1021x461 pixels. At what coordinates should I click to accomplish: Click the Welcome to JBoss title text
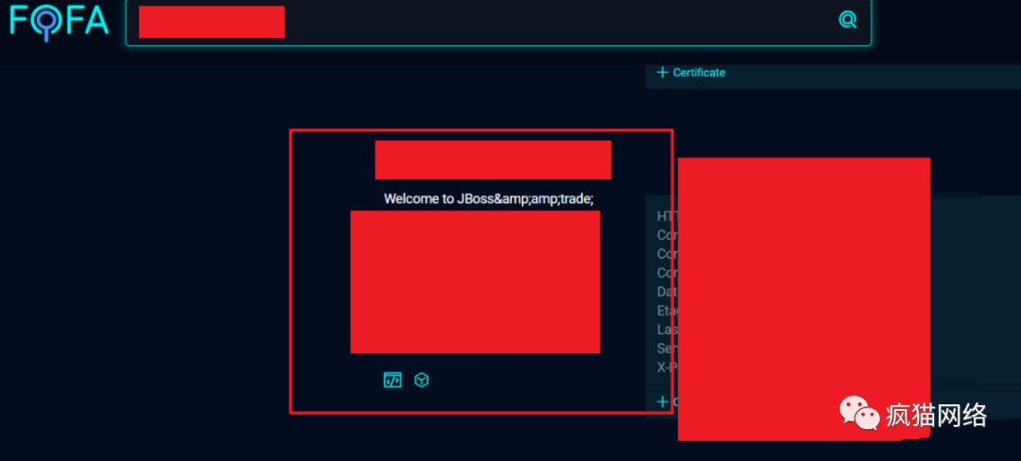489,199
